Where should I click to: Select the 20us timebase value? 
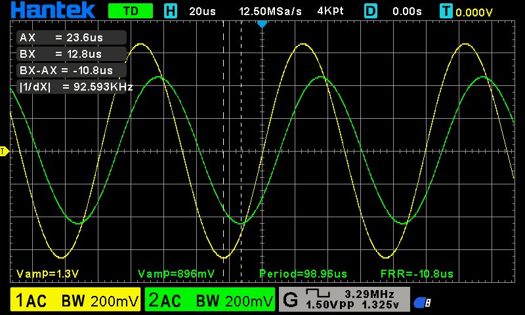(202, 11)
